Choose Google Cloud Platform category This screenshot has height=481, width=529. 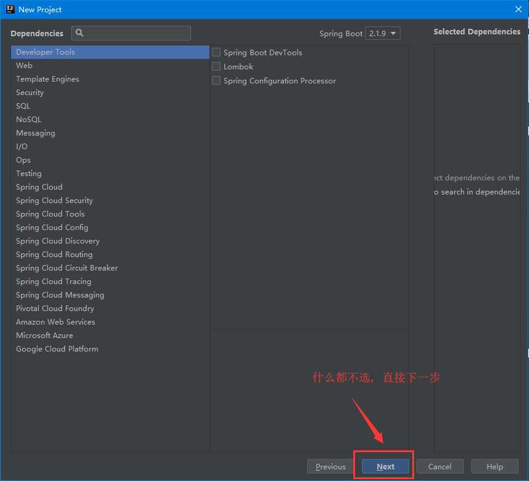pos(111,349)
